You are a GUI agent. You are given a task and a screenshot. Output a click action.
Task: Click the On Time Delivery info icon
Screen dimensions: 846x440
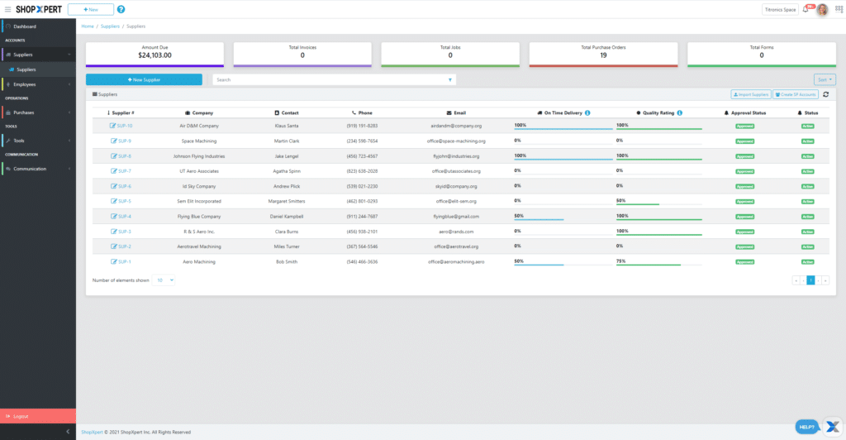pos(587,112)
